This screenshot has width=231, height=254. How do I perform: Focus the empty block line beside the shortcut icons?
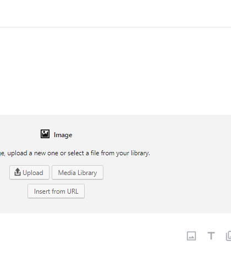92,236
